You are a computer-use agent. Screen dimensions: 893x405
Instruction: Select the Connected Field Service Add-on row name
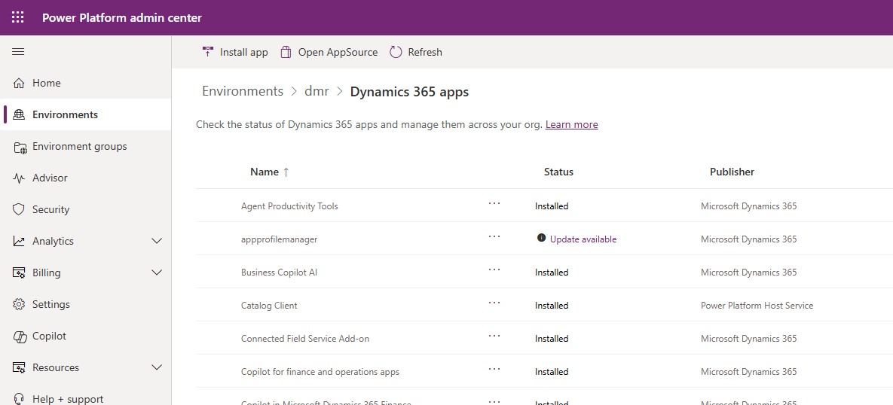[x=305, y=339]
